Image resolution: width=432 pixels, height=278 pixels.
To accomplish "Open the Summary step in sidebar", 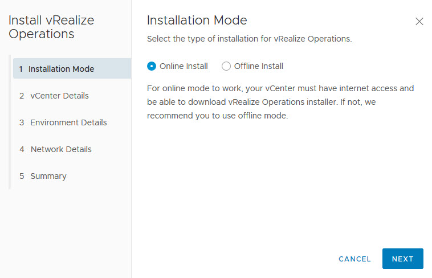I will 48,176.
